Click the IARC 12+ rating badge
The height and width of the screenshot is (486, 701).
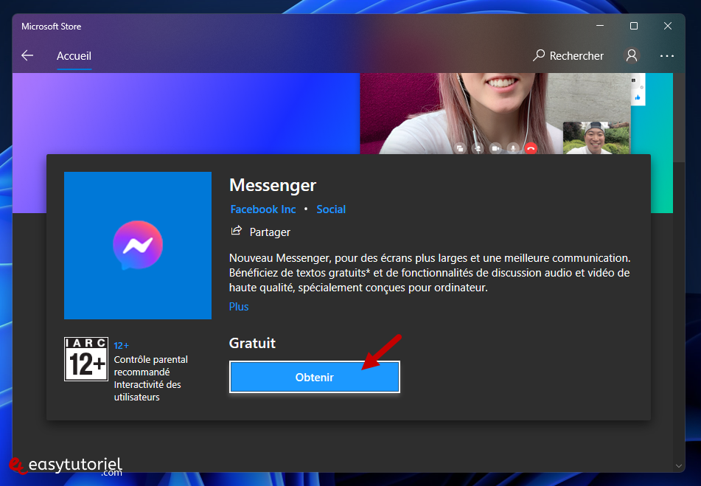pyautogui.click(x=86, y=359)
